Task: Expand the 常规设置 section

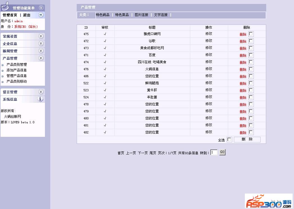Action: (41, 36)
